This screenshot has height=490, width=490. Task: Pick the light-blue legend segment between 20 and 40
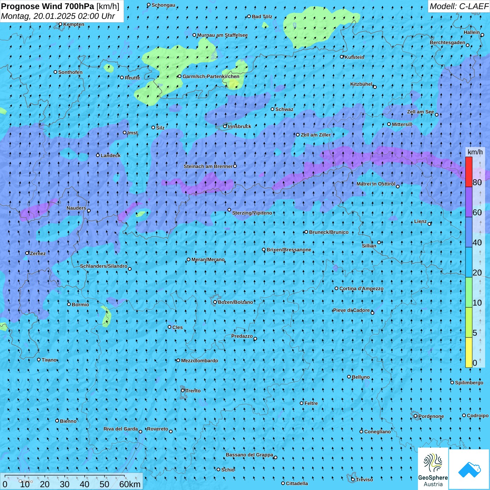[x=469, y=262]
